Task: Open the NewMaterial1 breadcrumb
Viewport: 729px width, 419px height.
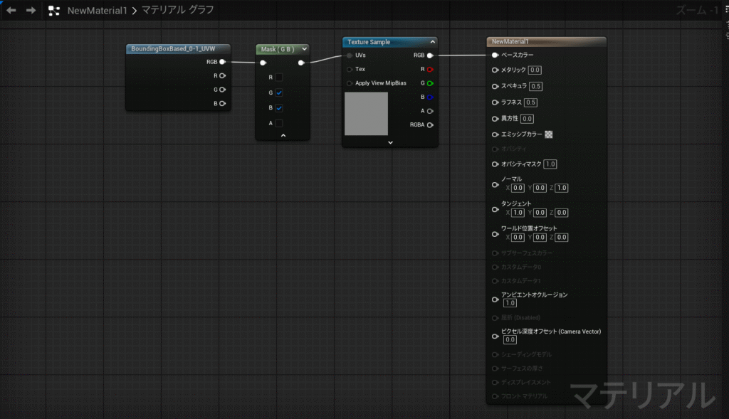Action: tap(97, 10)
